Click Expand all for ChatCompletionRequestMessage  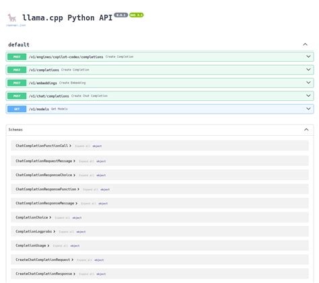[x=86, y=161]
